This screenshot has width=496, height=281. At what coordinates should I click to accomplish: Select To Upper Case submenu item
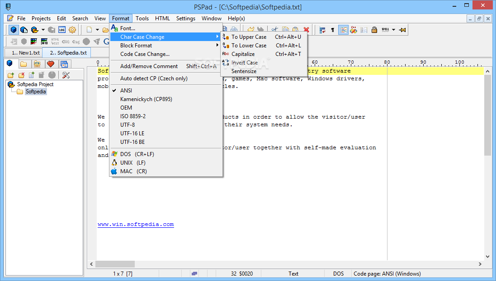(264, 37)
